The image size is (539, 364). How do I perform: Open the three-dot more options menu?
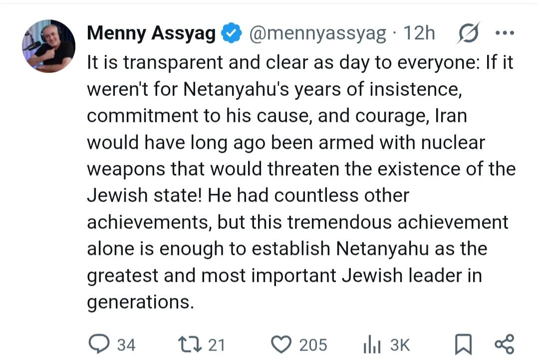pos(504,33)
